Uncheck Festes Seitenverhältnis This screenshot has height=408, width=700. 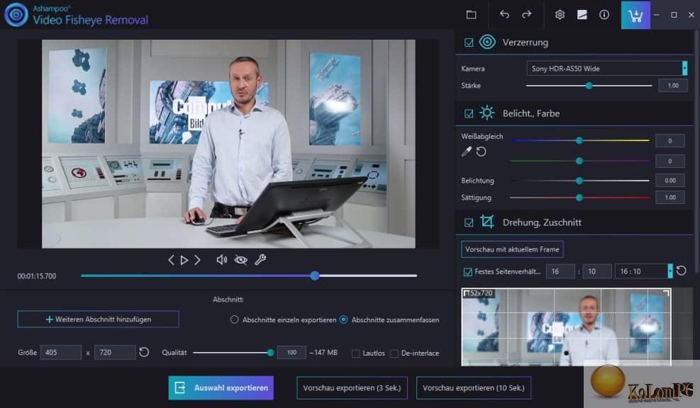(x=468, y=271)
